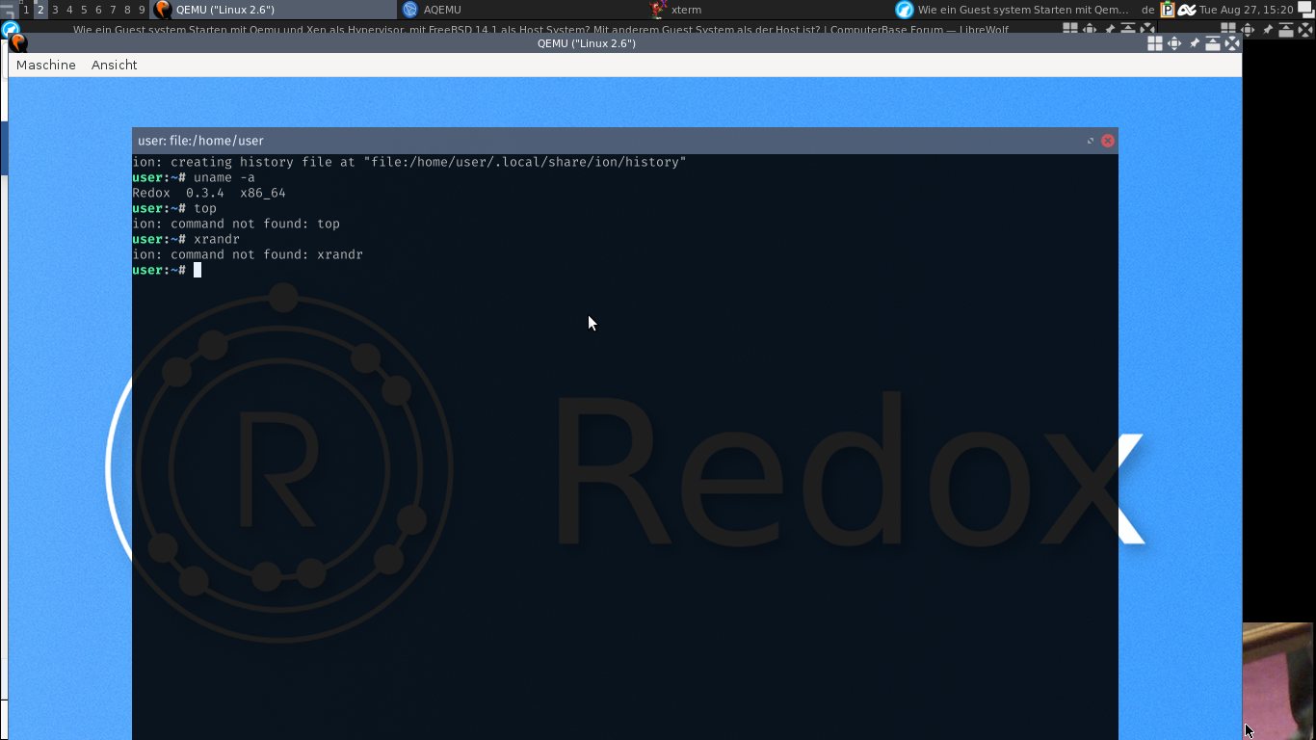Click the "ion: creating history file" terminal line
Viewport: 1316px width, 740px height.
pyautogui.click(x=409, y=162)
